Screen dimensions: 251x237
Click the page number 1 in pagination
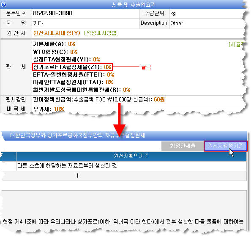coord(78,176)
